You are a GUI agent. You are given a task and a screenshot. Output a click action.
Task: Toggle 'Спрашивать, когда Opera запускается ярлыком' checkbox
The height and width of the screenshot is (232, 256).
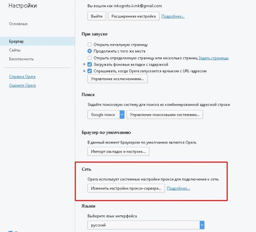[90, 70]
